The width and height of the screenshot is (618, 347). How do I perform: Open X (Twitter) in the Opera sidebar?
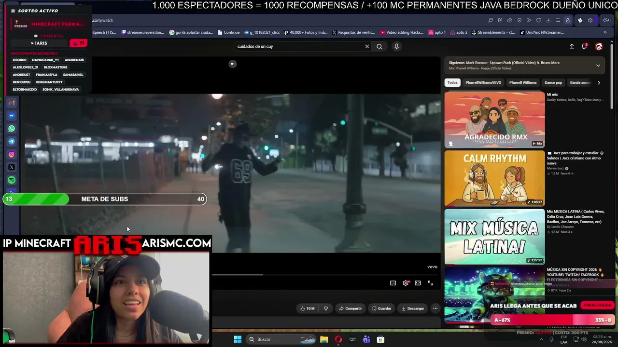(x=12, y=167)
